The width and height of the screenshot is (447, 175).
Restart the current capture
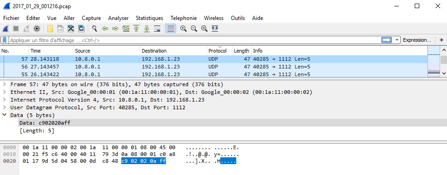coord(26,29)
